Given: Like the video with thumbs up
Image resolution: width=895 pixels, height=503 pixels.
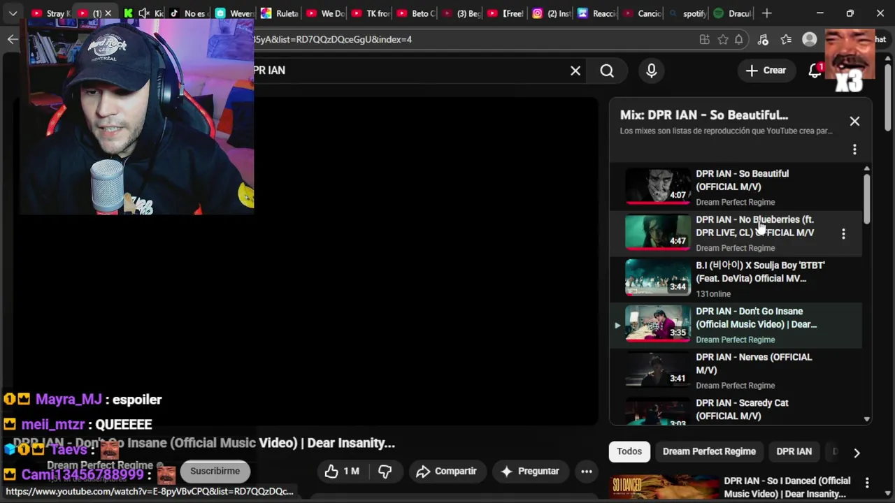Looking at the screenshot, I should (342, 472).
